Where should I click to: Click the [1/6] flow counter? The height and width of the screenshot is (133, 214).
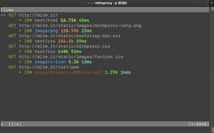click(x=15, y=124)
